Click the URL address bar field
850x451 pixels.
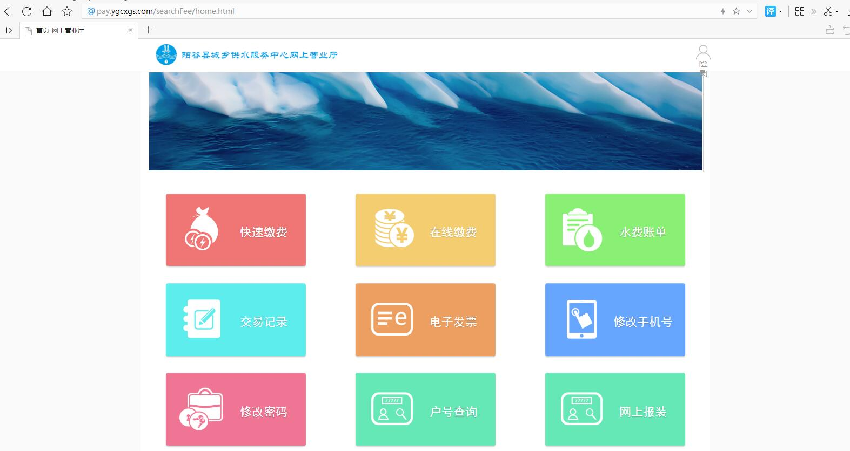click(x=400, y=11)
